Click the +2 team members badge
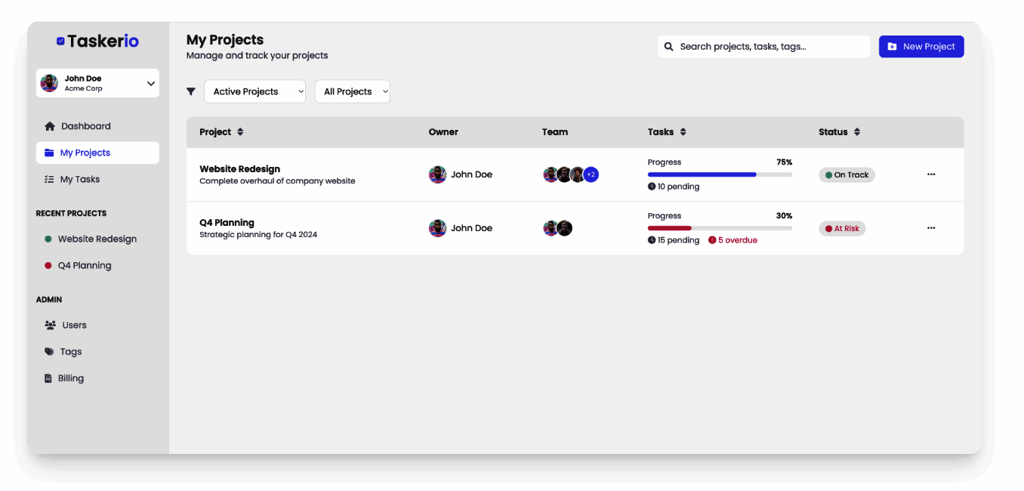This screenshot has height=491, width=1024. click(591, 174)
